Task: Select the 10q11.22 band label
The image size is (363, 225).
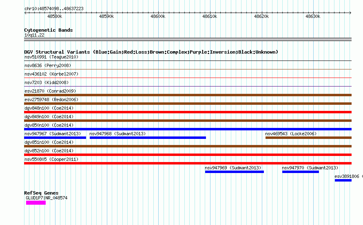Action: point(34,35)
